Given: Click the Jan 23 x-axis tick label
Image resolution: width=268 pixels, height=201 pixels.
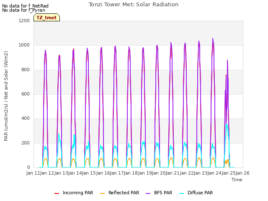Looking at the screenshot, I should pyautogui.click(x=201, y=173).
